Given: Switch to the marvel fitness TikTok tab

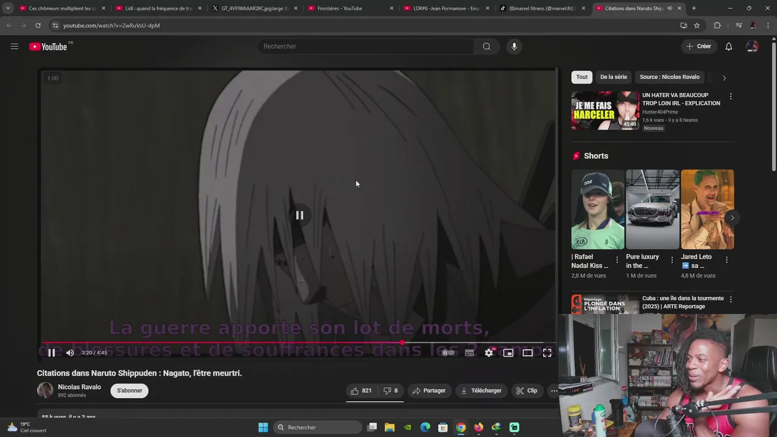Looking at the screenshot, I should pos(542,8).
